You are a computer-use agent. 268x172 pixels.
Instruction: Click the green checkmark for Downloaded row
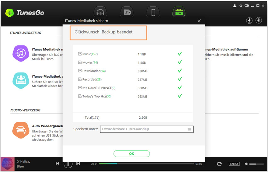pos(180,71)
